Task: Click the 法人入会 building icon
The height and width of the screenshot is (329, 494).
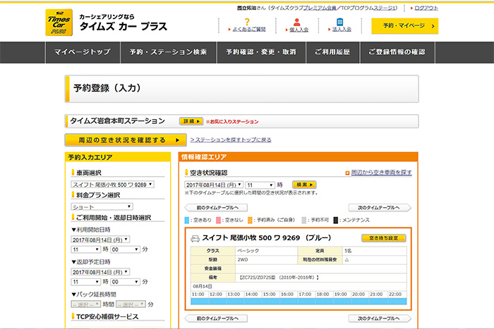Action: click(x=339, y=22)
